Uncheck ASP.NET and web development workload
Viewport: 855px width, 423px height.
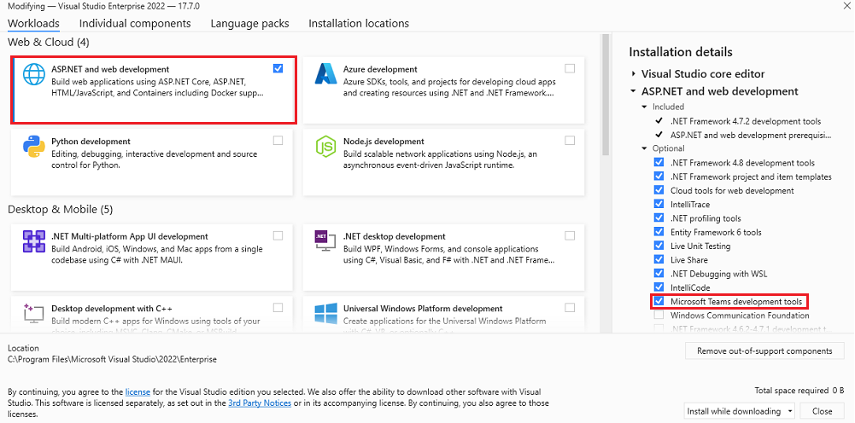[278, 68]
